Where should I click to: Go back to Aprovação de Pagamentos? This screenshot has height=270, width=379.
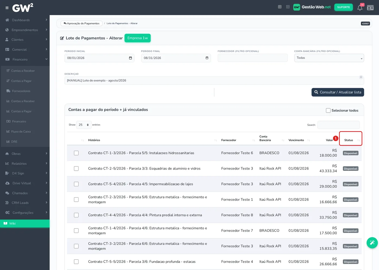point(81,23)
